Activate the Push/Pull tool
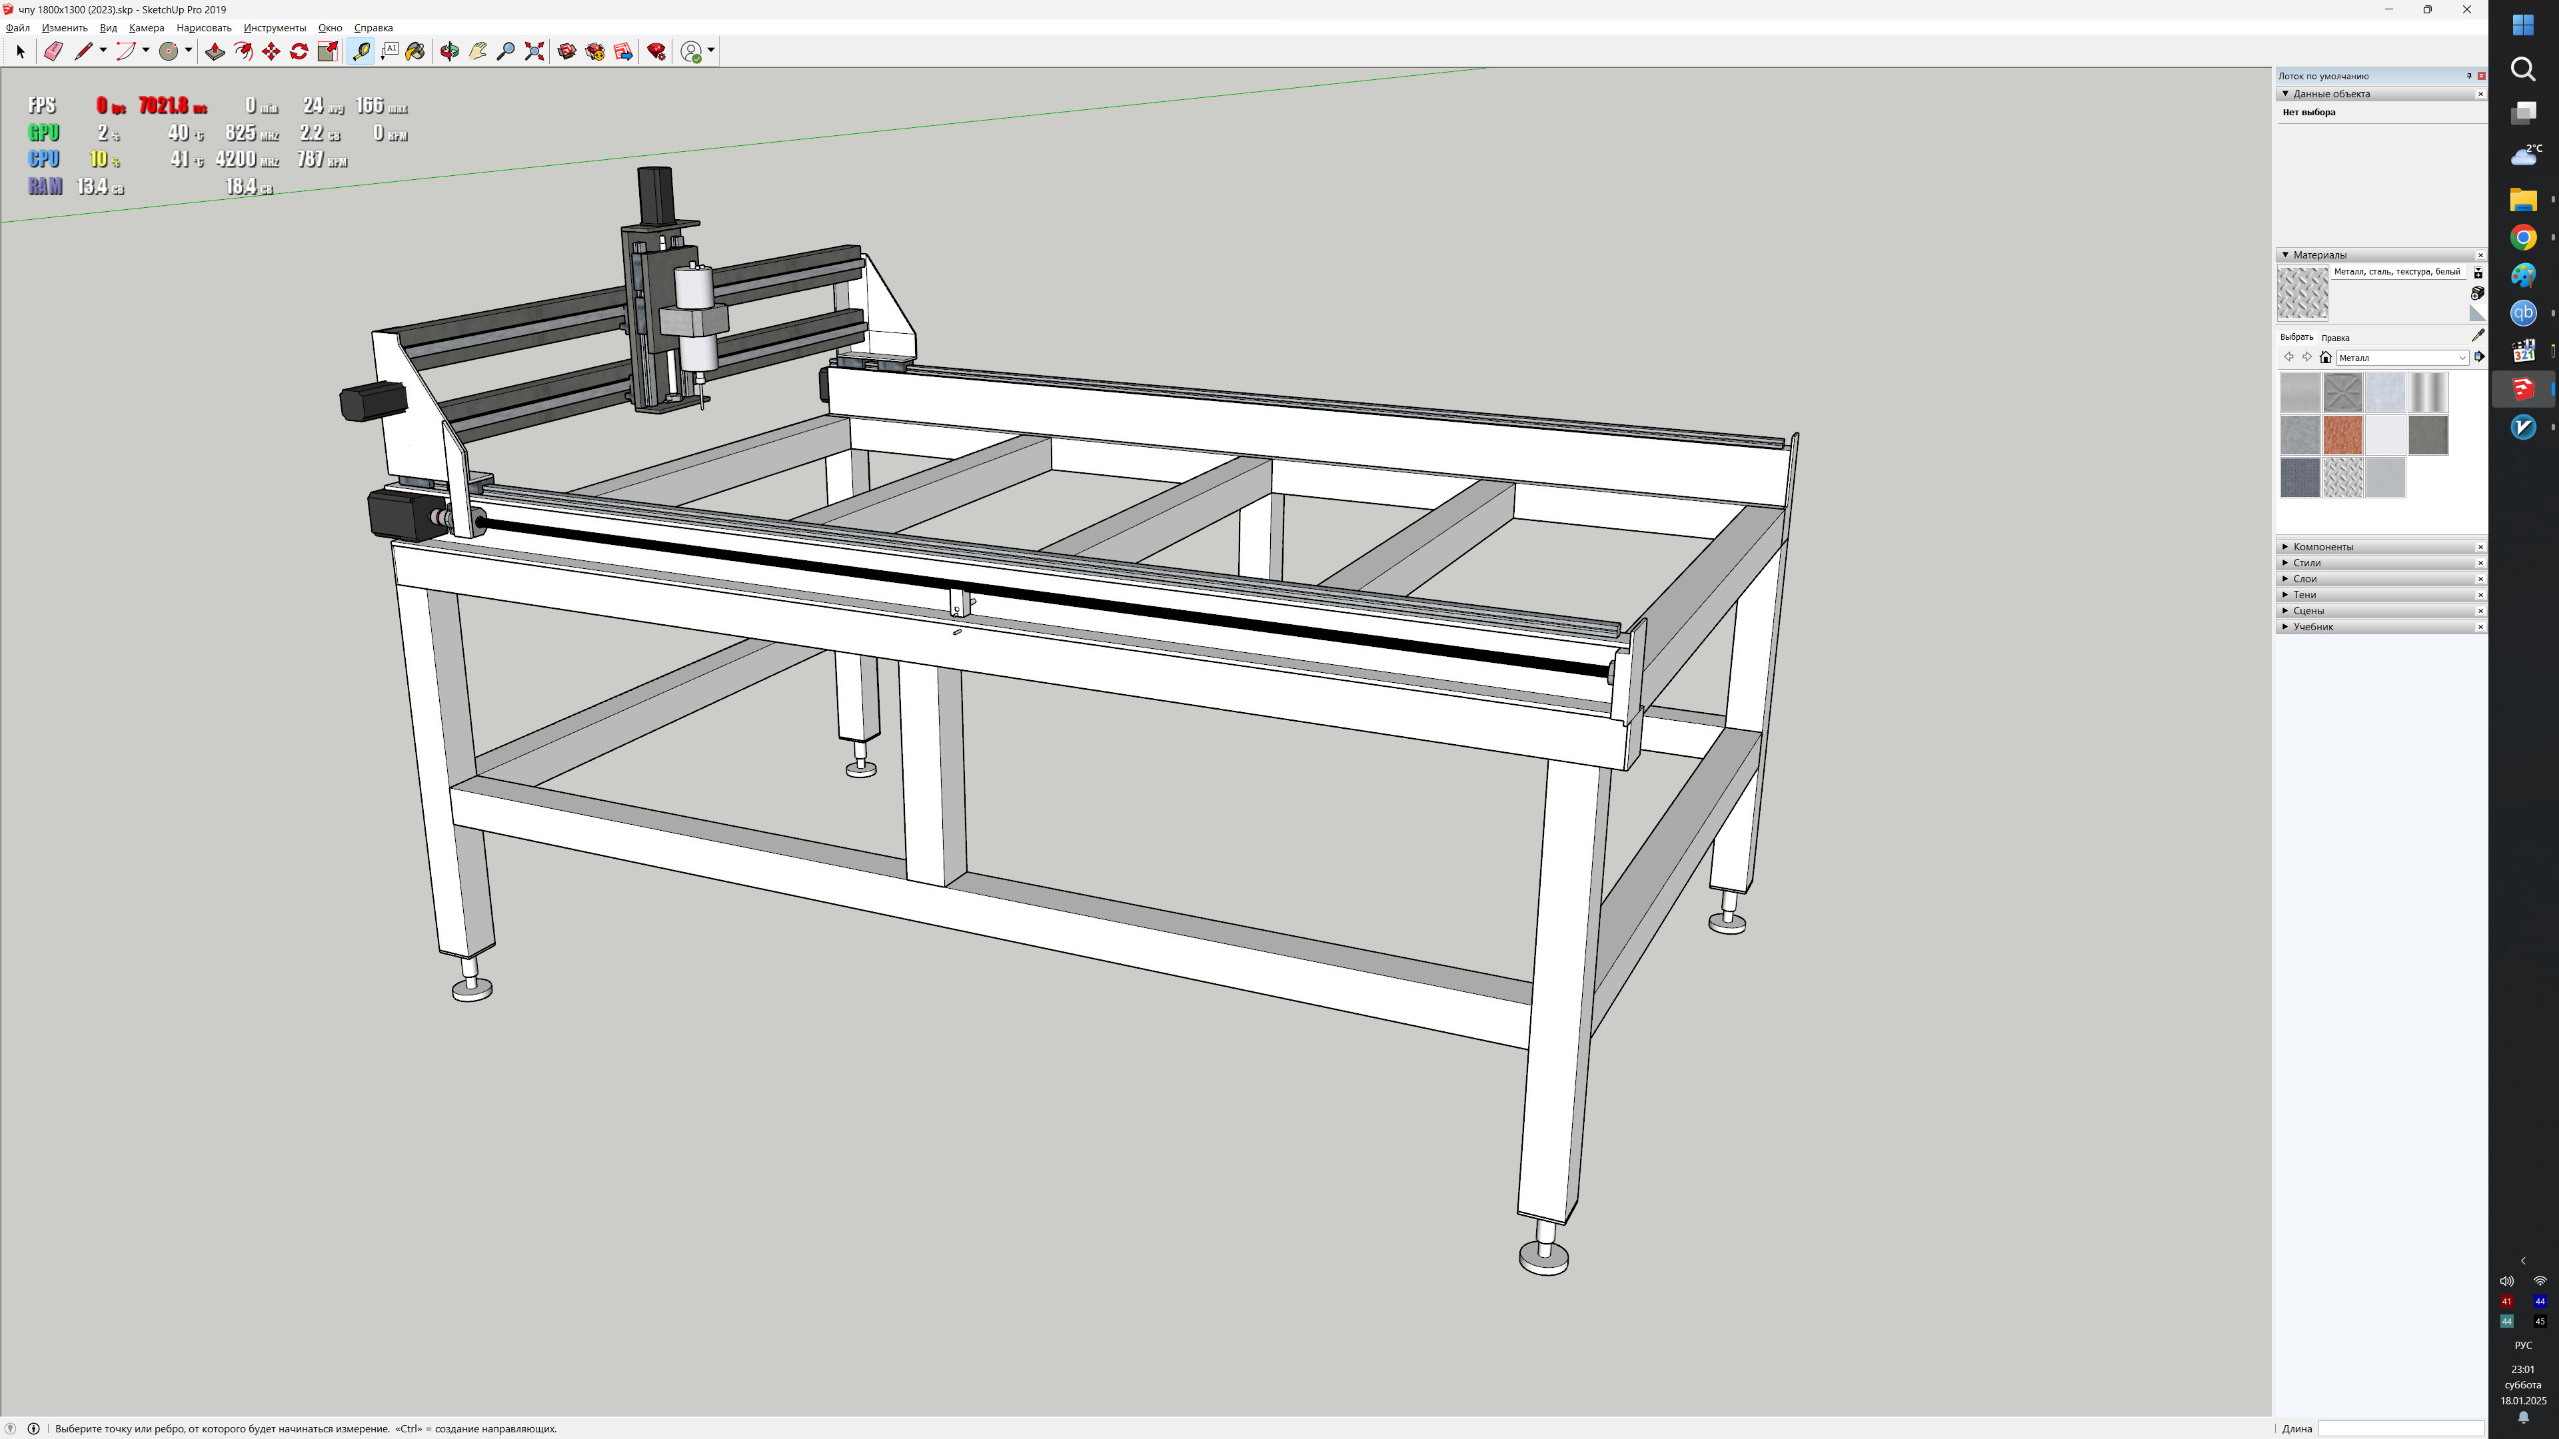The image size is (2559, 1439). tap(215, 52)
